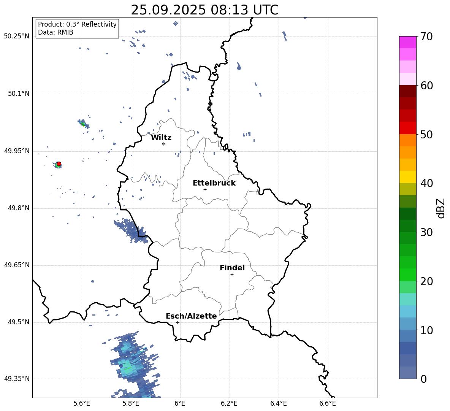Click the small green echo near 50.0°N

click(x=84, y=124)
